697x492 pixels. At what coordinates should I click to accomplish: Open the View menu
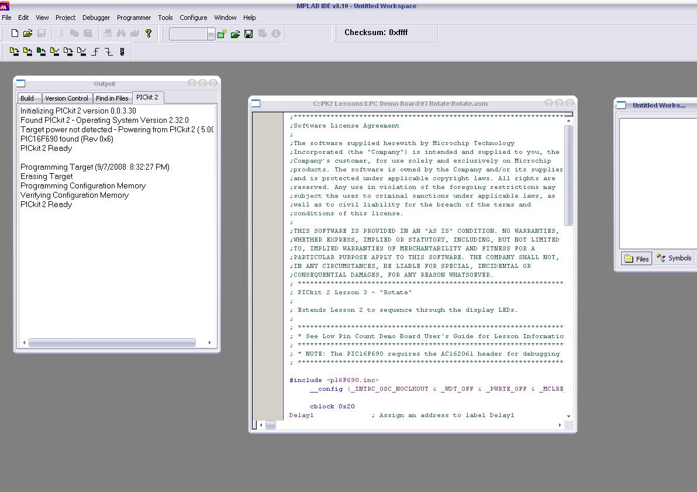tap(42, 18)
